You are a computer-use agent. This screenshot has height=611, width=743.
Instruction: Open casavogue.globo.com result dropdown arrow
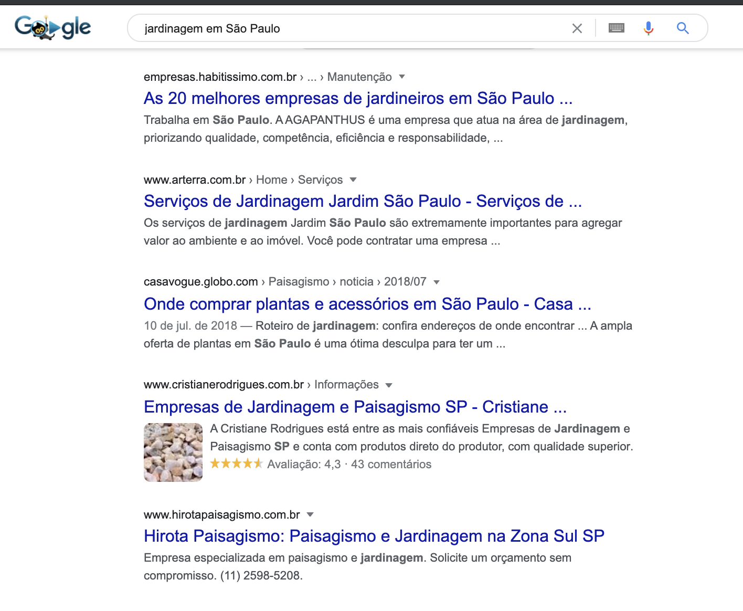point(437,282)
